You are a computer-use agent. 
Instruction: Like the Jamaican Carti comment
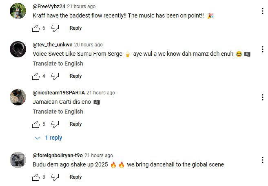36,124
